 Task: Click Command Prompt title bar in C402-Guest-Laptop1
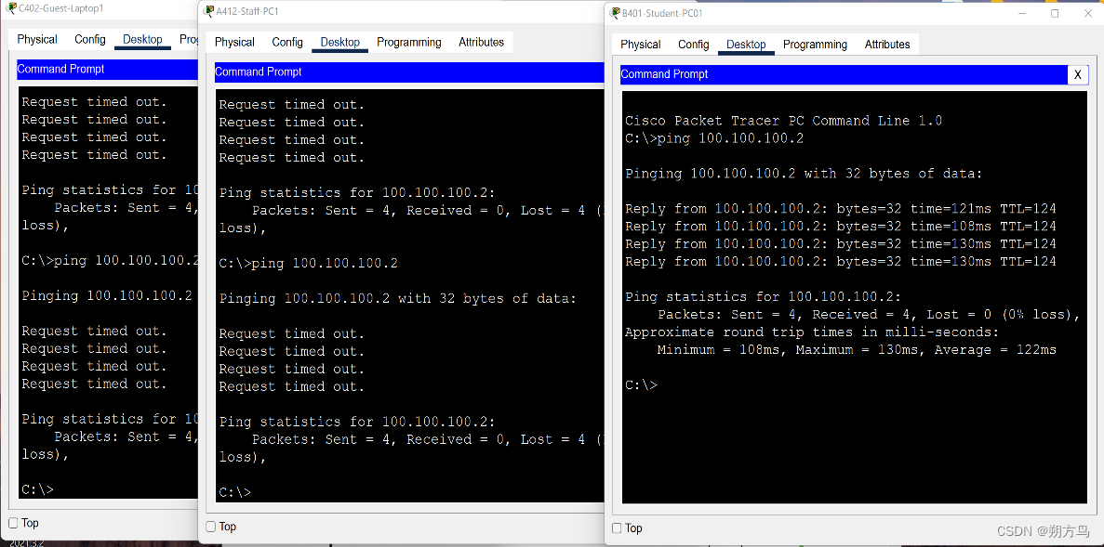tap(107, 69)
